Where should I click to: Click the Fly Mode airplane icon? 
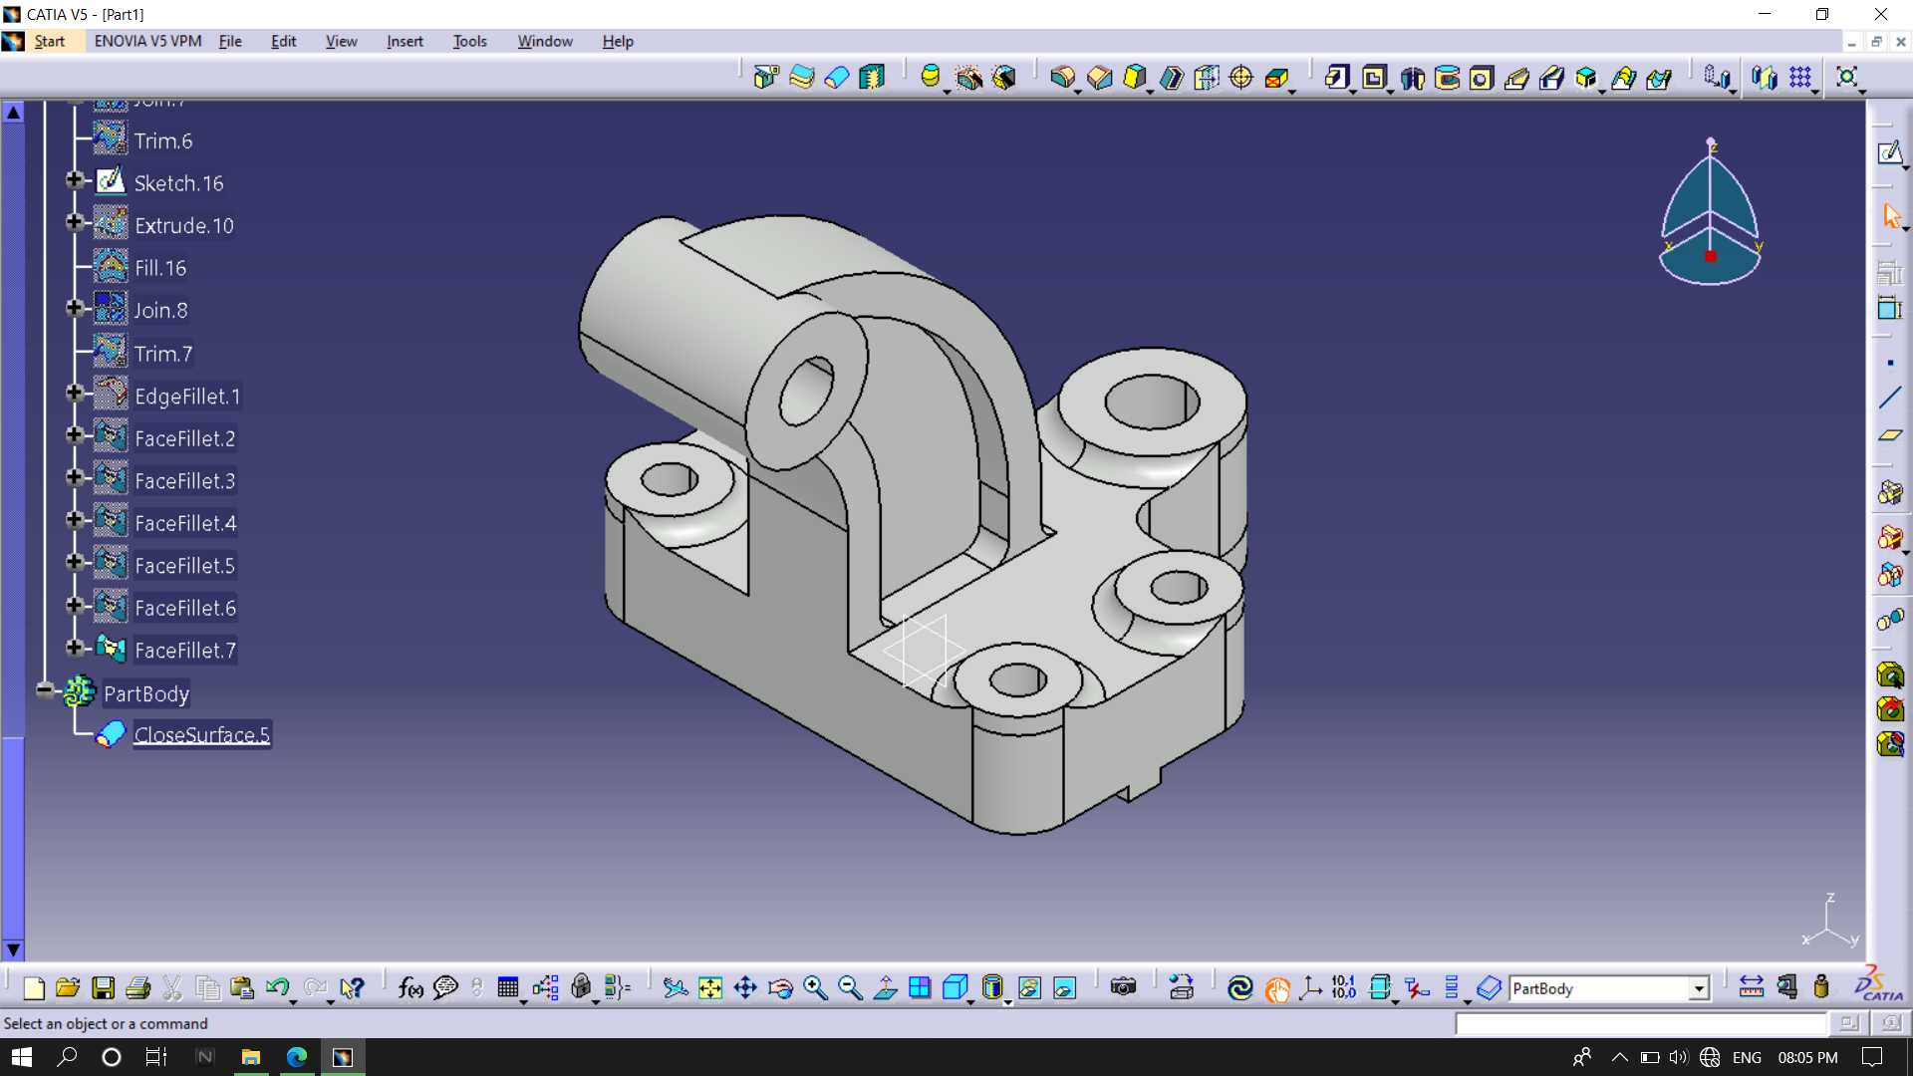coord(676,987)
